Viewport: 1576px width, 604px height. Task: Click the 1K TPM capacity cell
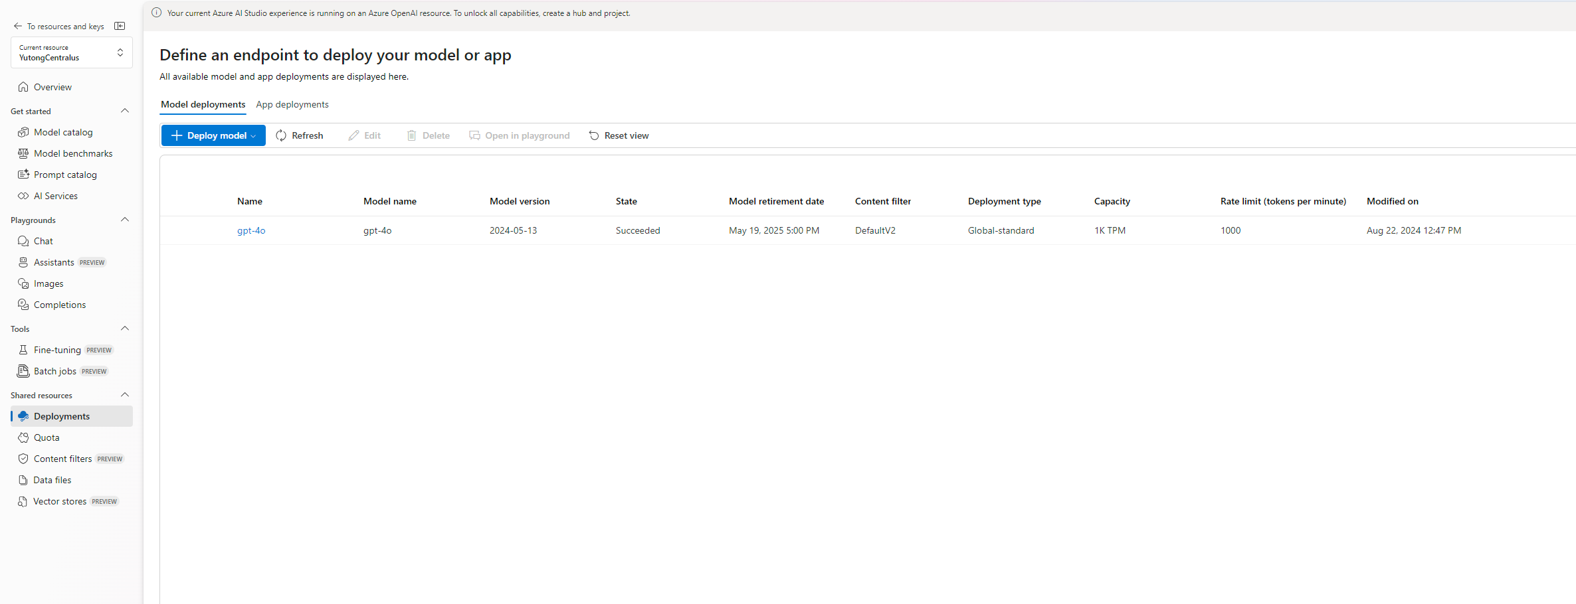point(1110,230)
